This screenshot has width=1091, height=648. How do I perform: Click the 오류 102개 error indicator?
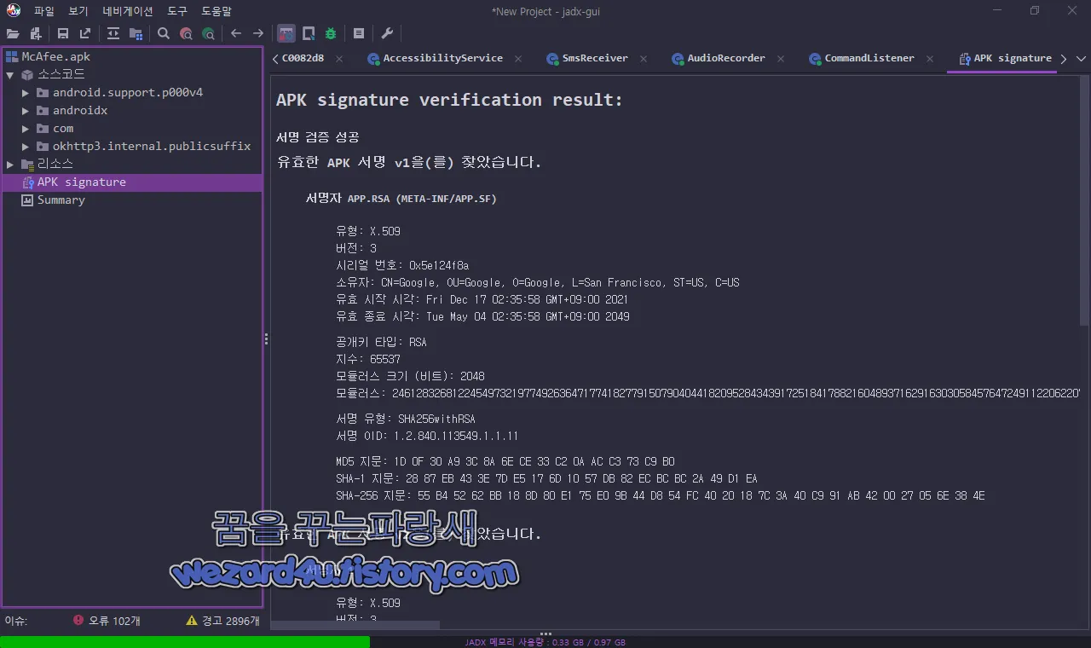107,621
